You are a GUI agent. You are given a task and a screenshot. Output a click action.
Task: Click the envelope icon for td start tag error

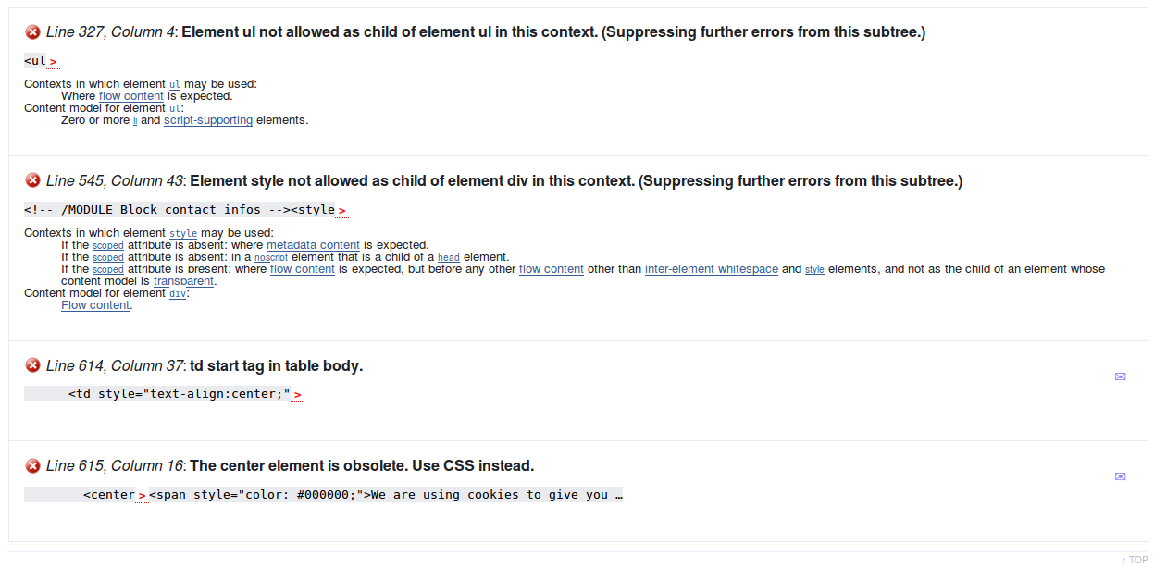(1120, 377)
